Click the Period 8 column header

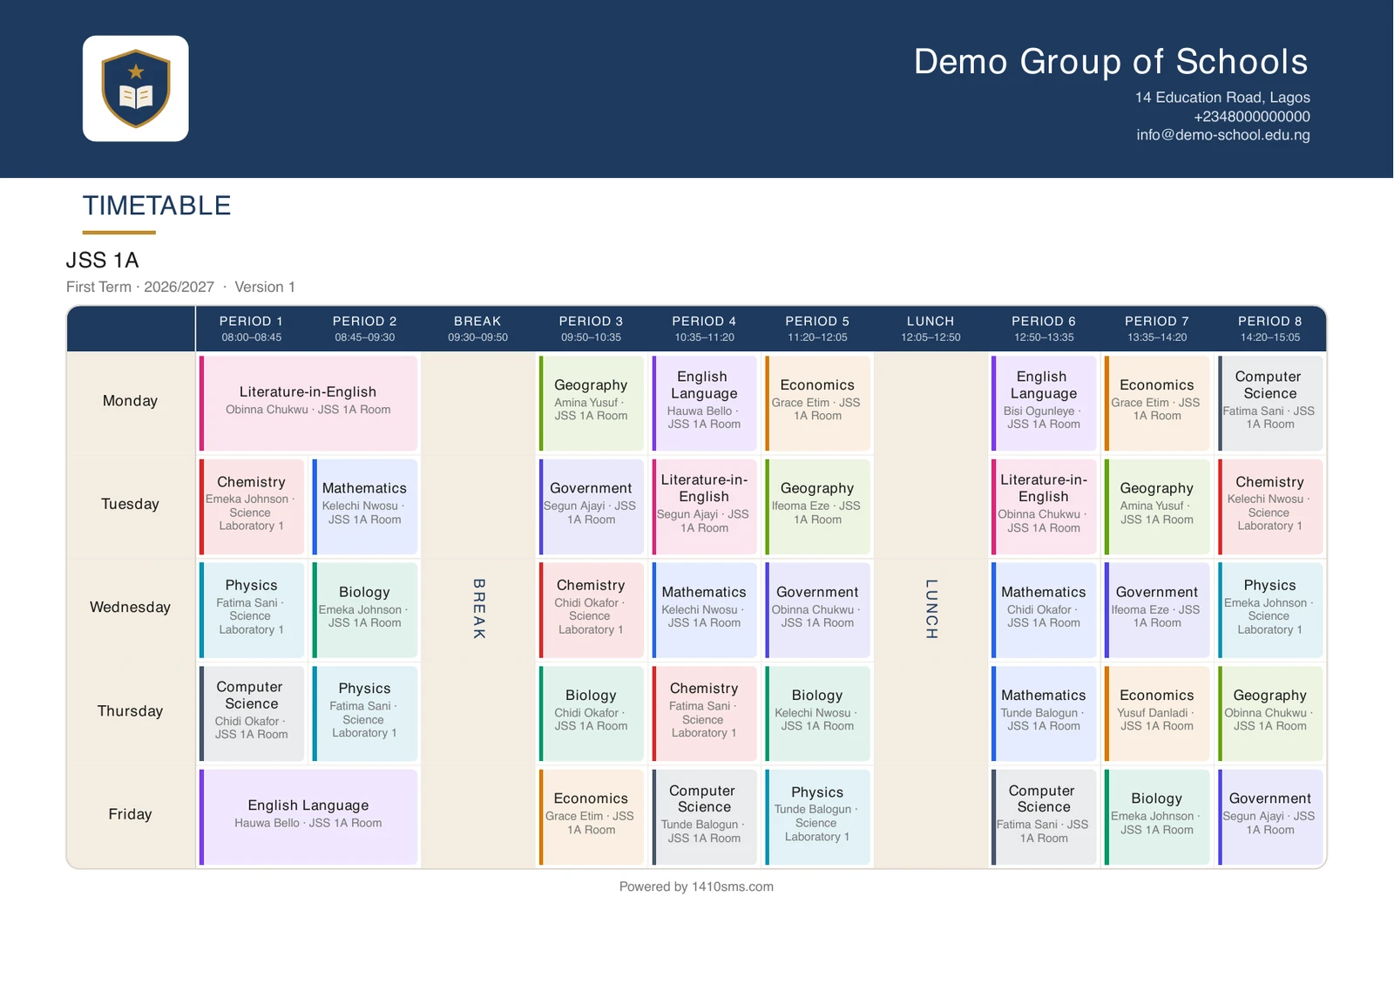point(1270,329)
